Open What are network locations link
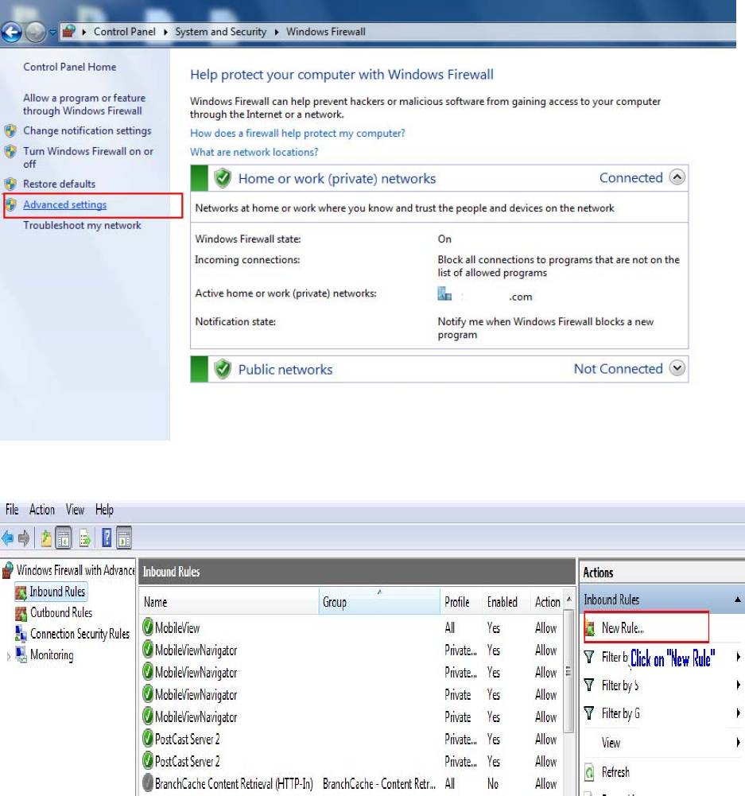 coord(254,152)
